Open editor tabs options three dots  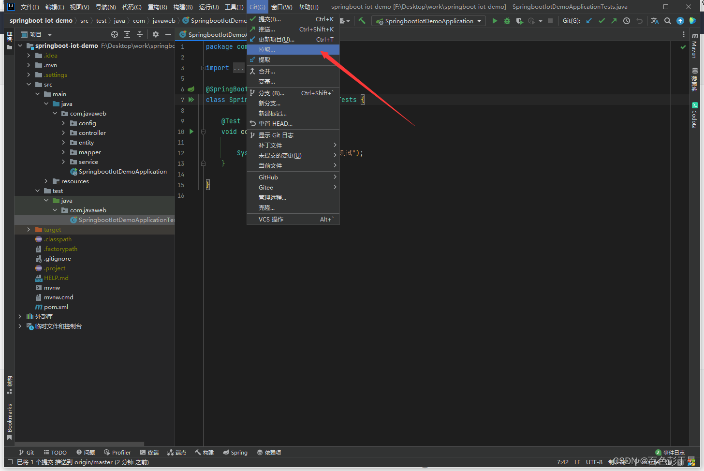click(x=683, y=34)
